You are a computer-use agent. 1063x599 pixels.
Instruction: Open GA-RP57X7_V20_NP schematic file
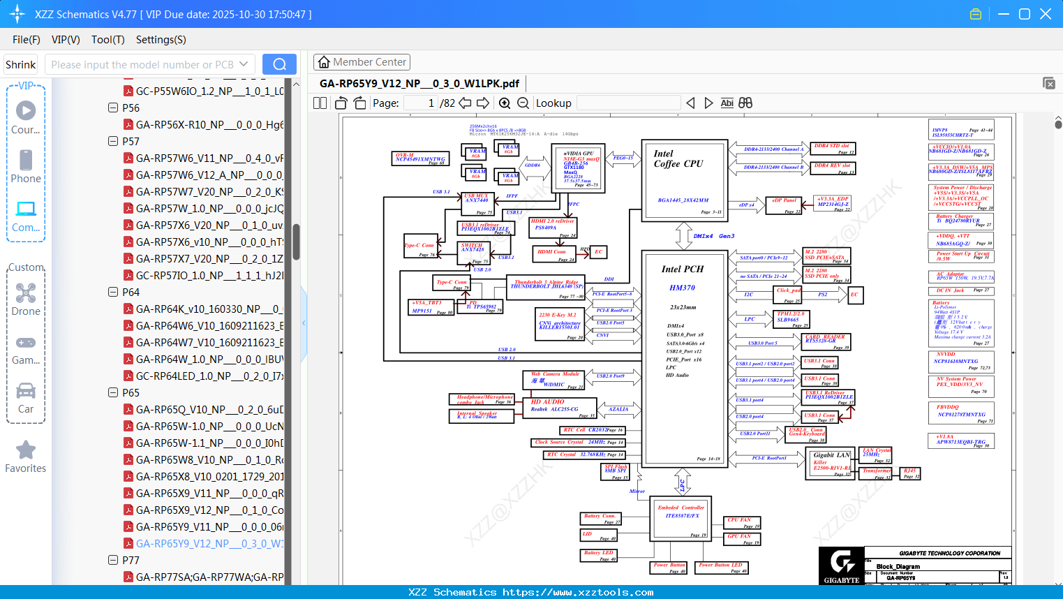pyautogui.click(x=209, y=258)
